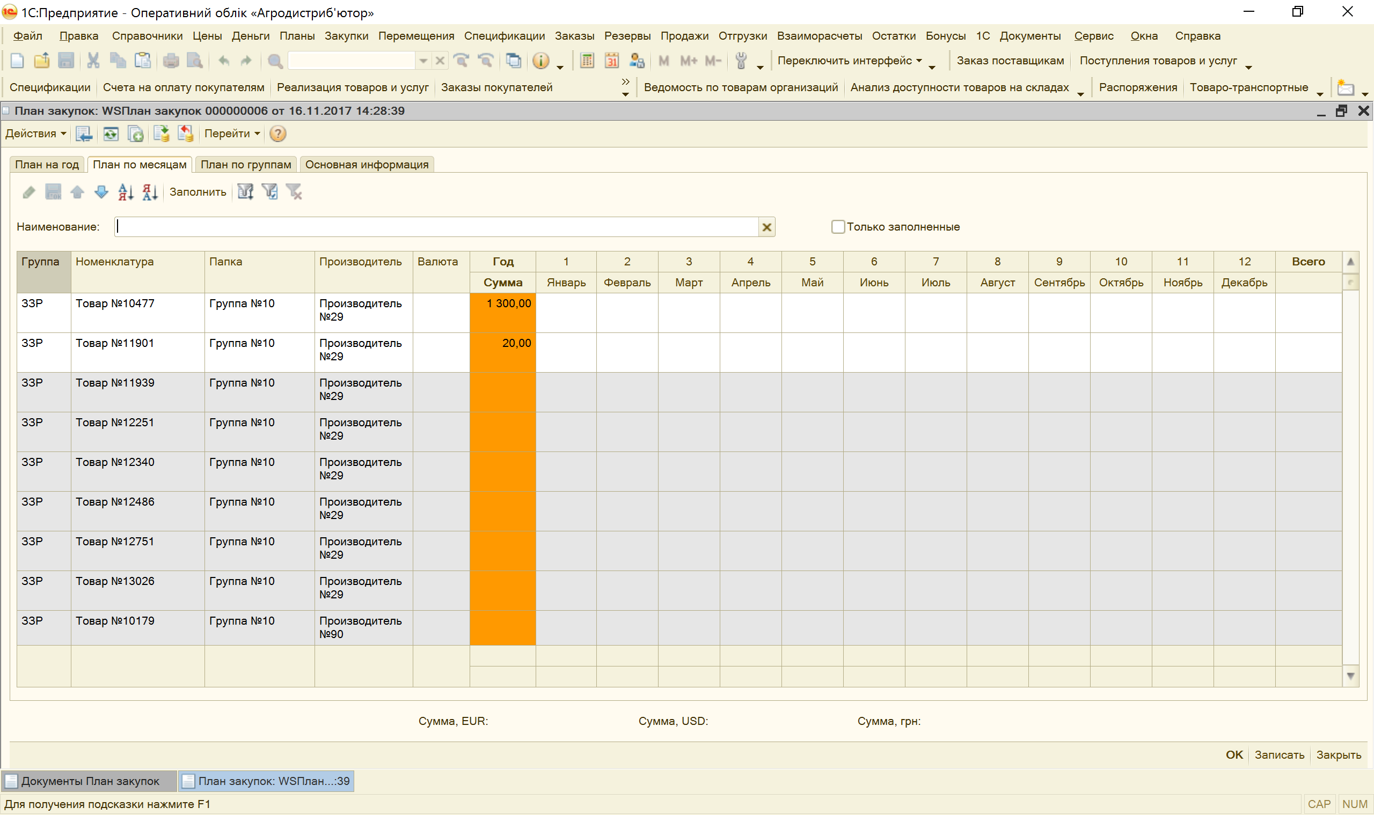This screenshot has width=1374, height=815.
Task: Click the sort descending icon
Action: (x=150, y=192)
